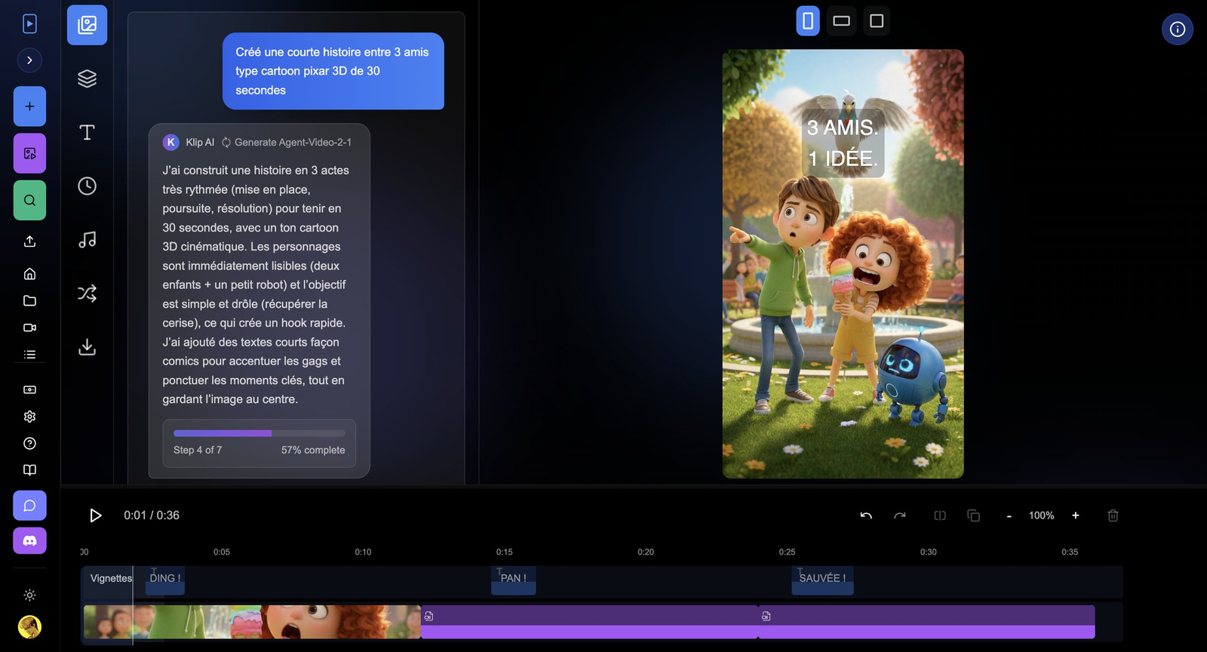Image resolution: width=1207 pixels, height=652 pixels.
Task: Select the 'PAN !' text clip
Action: (514, 579)
